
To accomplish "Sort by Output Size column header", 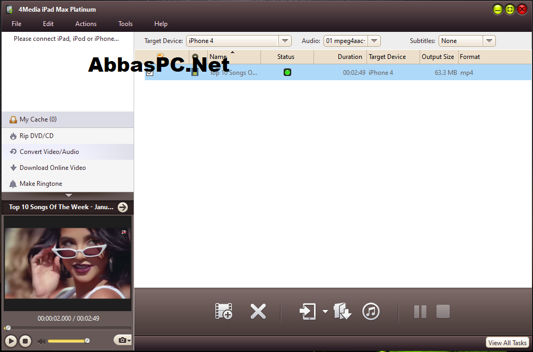I will click(439, 57).
